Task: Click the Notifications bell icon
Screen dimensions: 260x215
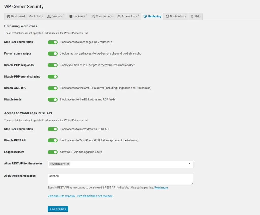Action: [167, 16]
